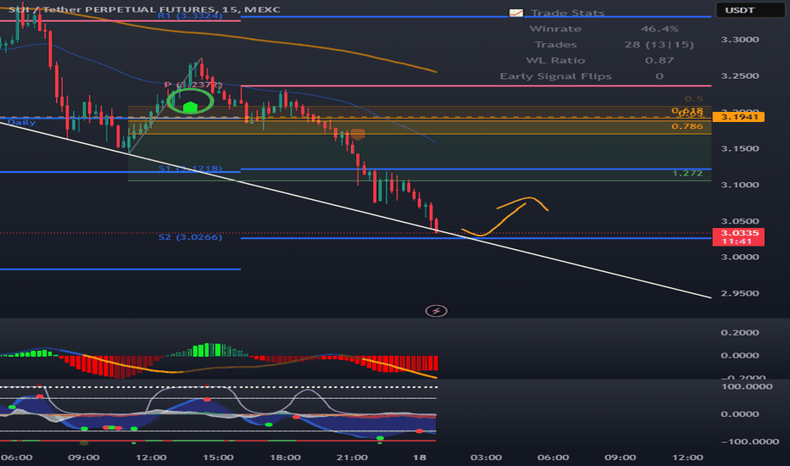Click the 21:00 time axis label

[352, 458]
